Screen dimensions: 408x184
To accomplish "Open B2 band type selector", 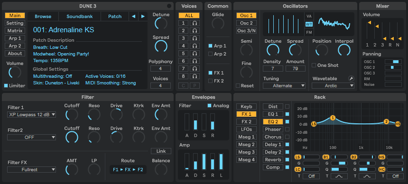I will [x=367, y=176].
